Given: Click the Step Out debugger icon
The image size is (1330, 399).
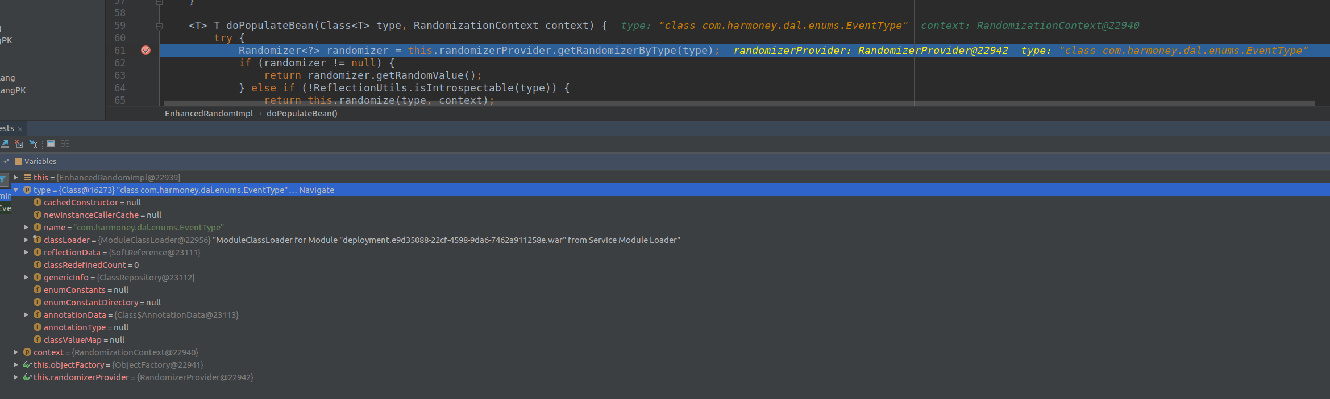Looking at the screenshot, I should (x=4, y=144).
